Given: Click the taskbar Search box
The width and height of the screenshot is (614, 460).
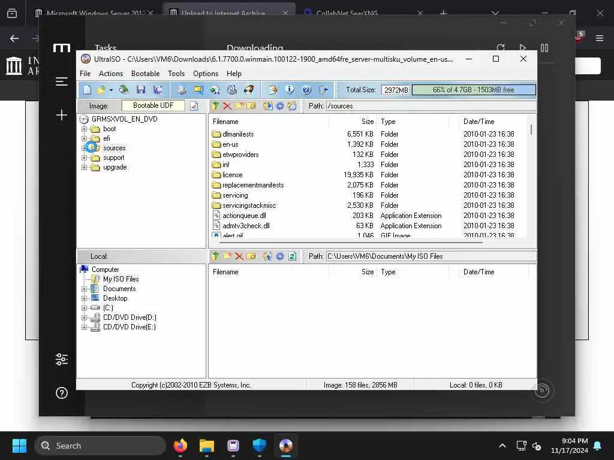Looking at the screenshot, I should pyautogui.click(x=100, y=446).
